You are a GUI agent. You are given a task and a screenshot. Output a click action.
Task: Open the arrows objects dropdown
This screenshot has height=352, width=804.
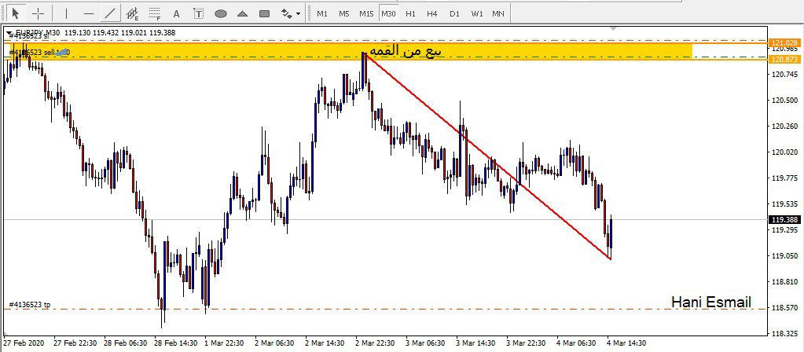(x=291, y=13)
